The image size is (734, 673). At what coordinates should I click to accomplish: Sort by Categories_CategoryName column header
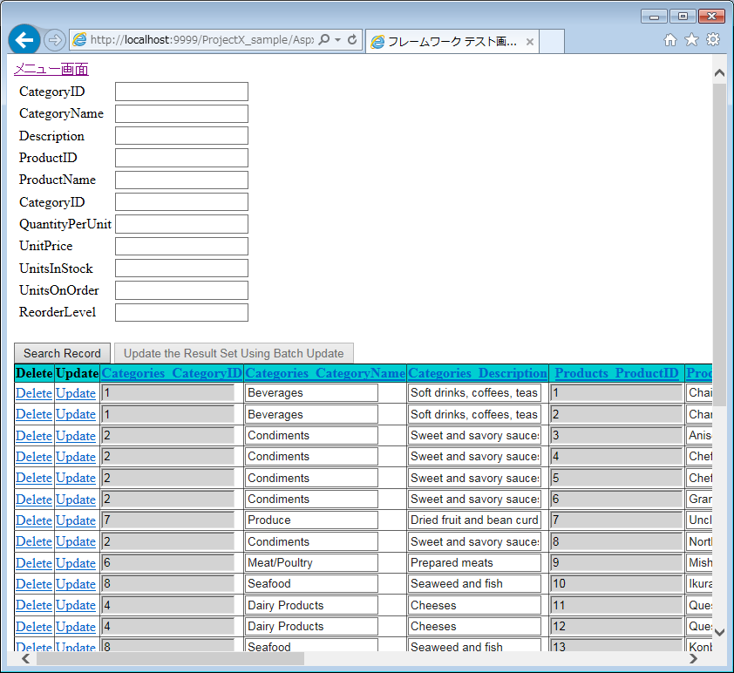[x=325, y=373]
